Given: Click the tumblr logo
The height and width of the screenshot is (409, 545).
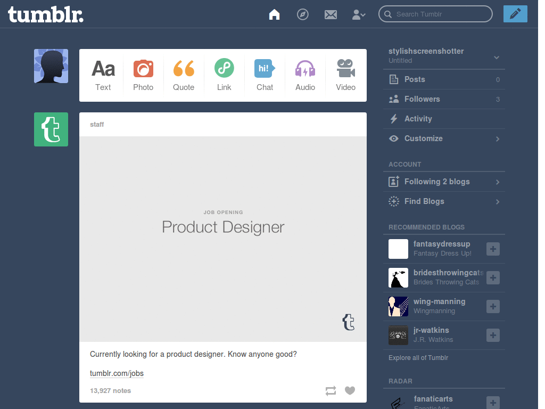Looking at the screenshot, I should coord(46,14).
